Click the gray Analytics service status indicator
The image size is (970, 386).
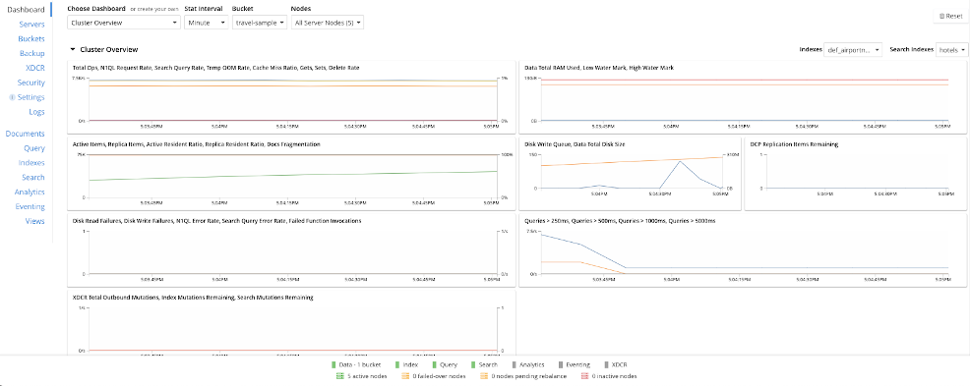click(515, 365)
